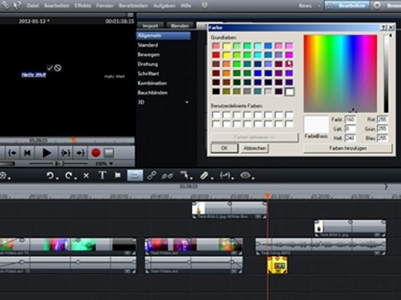Click the set chapter marker flag icon
Viewport: 401px width, 300px height.
[x=117, y=176]
